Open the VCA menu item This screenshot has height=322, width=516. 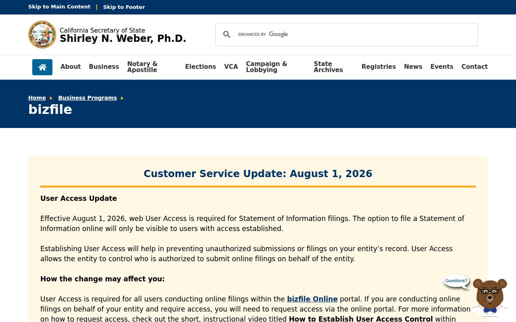(231, 67)
